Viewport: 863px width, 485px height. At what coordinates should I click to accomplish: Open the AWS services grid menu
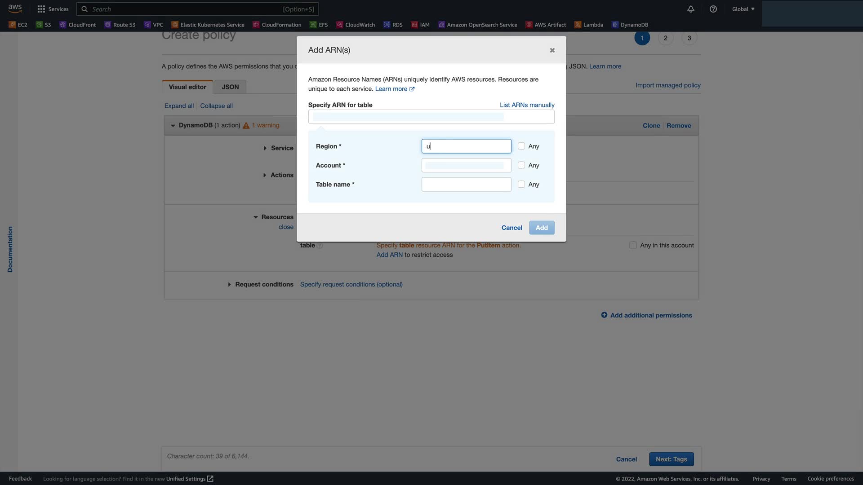pyautogui.click(x=41, y=9)
